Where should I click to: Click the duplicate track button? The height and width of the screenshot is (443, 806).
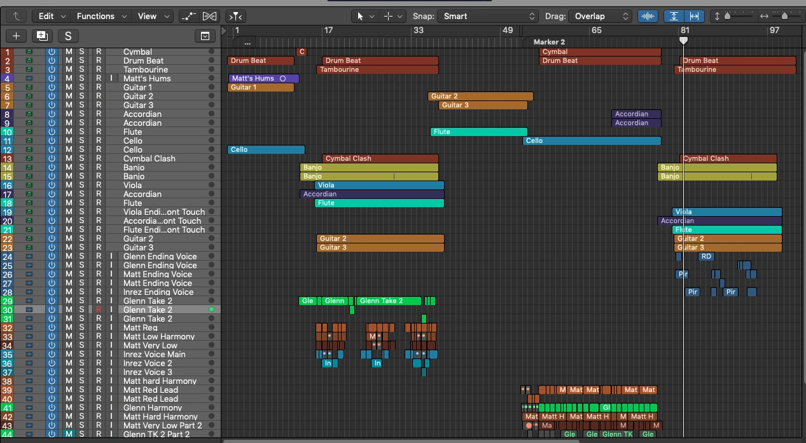(42, 36)
